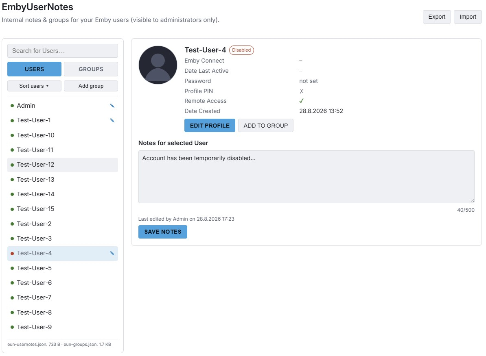Click the Profile PIN X mark
486x356 pixels.
pyautogui.click(x=301, y=91)
